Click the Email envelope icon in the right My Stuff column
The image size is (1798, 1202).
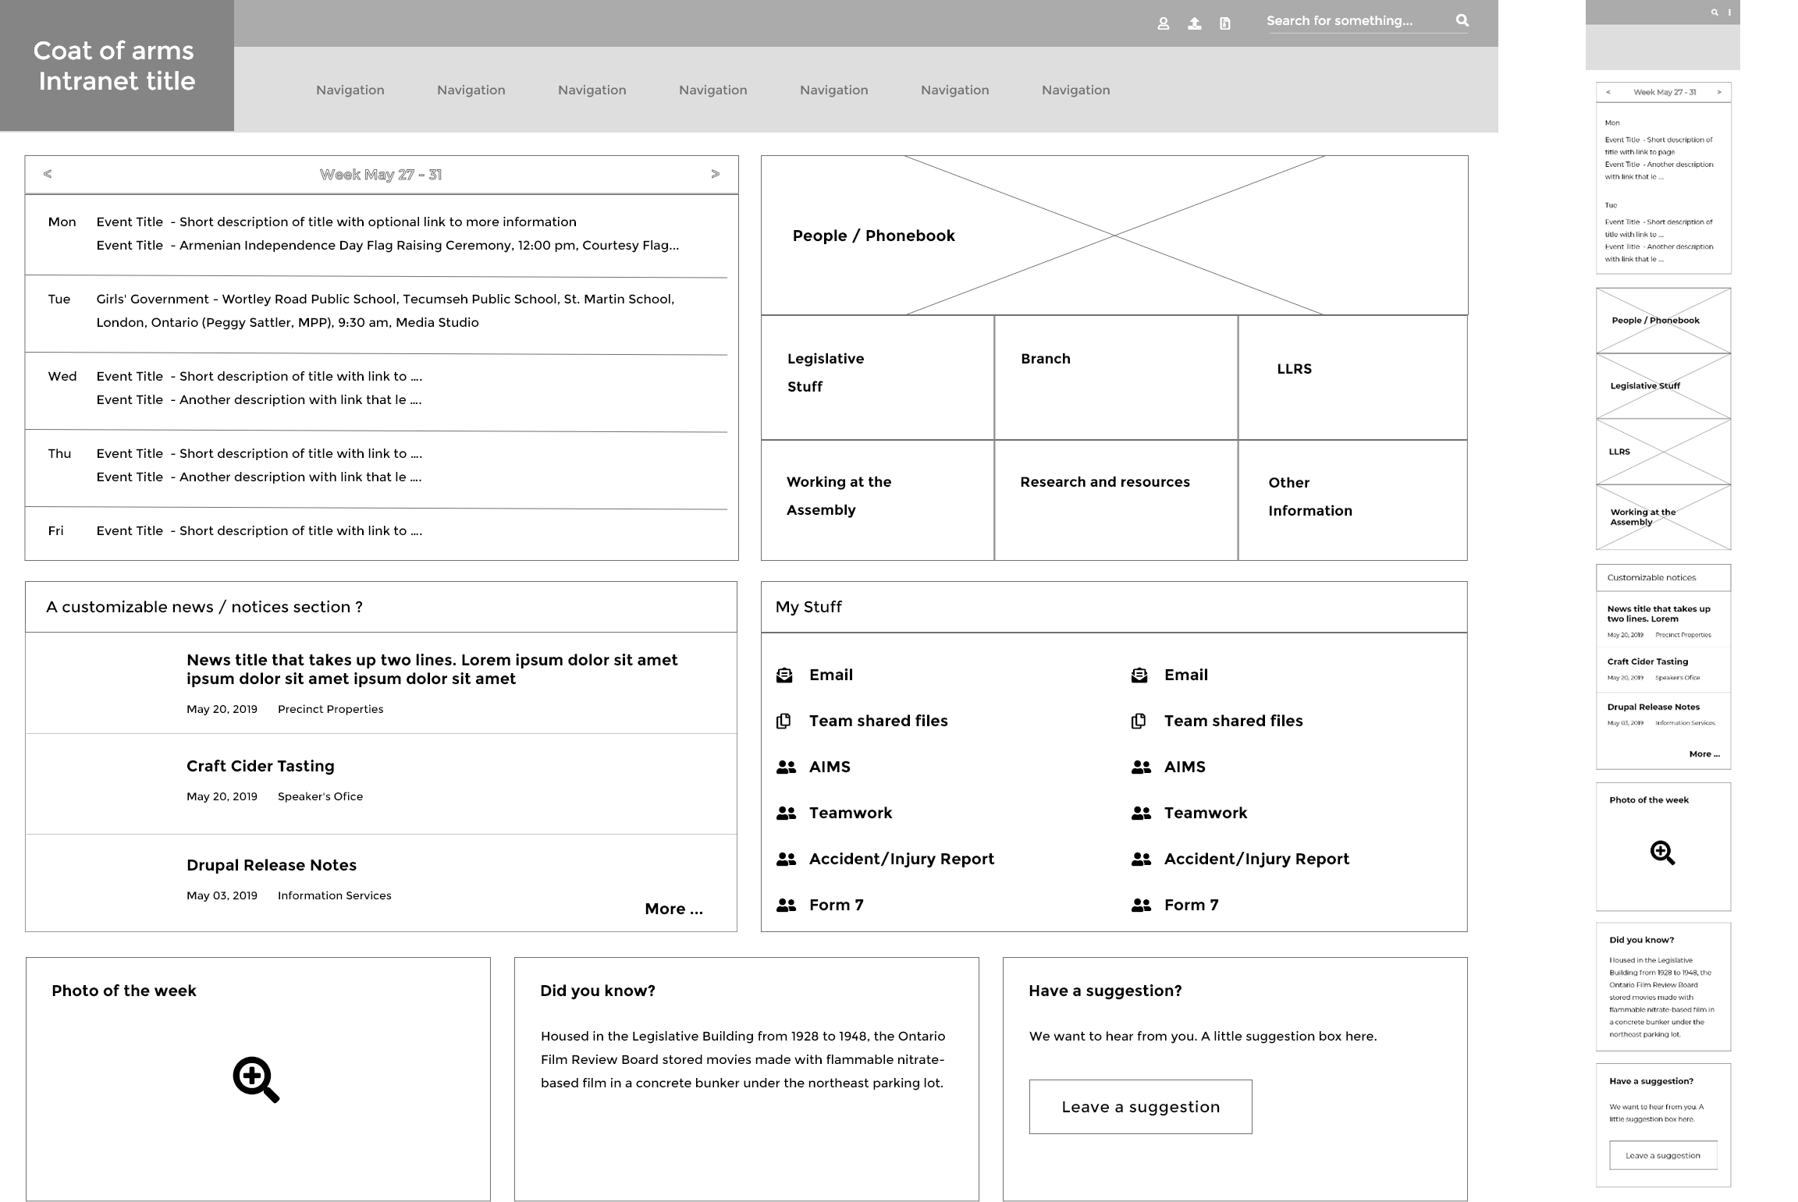click(x=1139, y=675)
